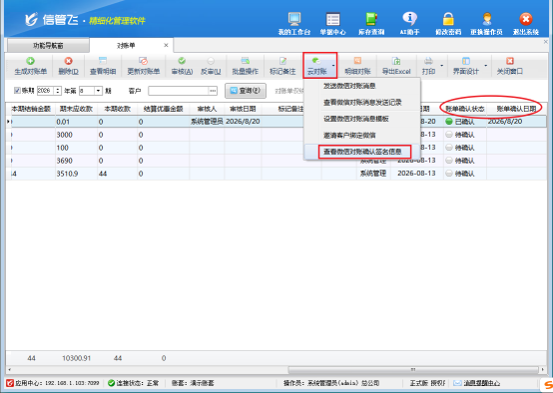This screenshot has width=553, height=393.
Task: Open the period number dropdown showing 8
Action: [99, 91]
